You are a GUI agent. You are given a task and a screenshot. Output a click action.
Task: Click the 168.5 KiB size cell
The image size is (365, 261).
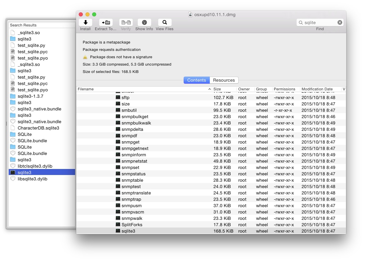point(223,231)
